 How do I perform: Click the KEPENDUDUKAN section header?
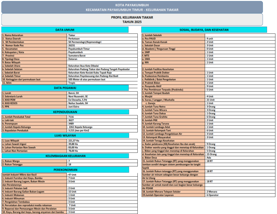pyautogui.click(x=65, y=112)
